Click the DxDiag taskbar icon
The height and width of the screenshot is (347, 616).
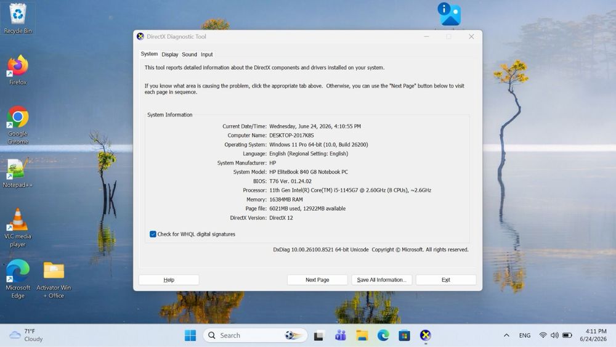426,335
